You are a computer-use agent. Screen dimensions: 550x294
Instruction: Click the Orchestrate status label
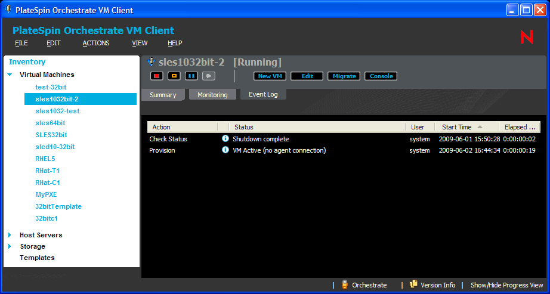[369, 285]
